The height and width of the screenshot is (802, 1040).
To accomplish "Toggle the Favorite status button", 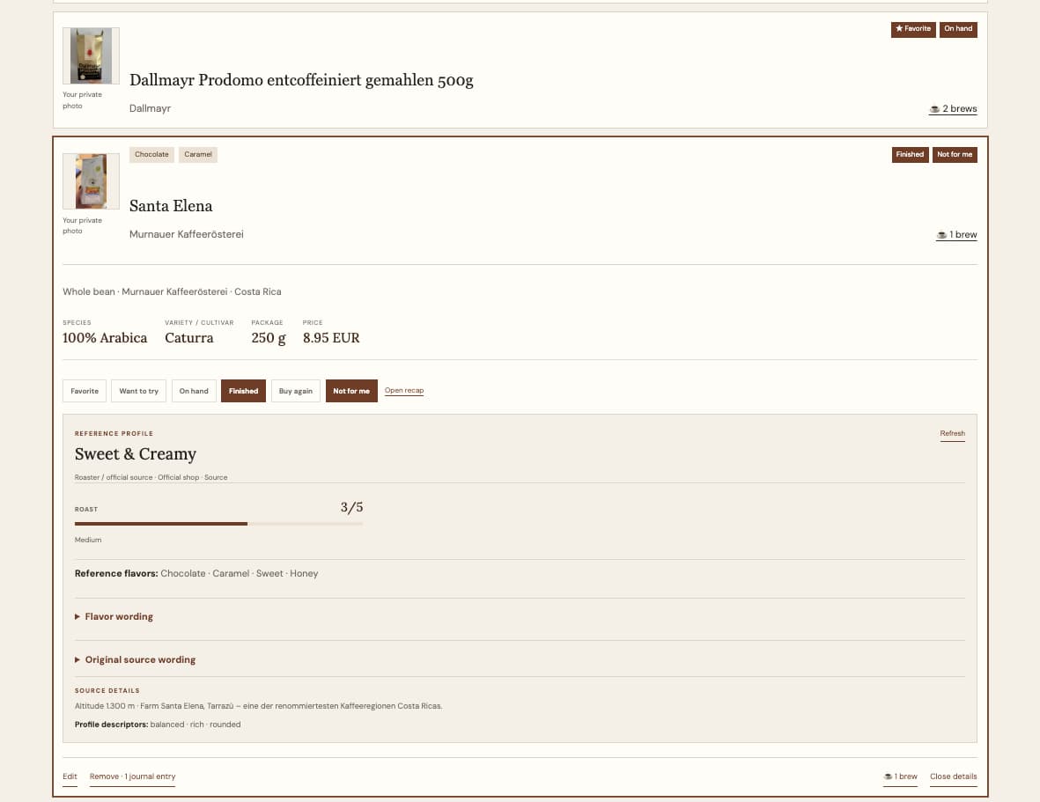I will 85,391.
